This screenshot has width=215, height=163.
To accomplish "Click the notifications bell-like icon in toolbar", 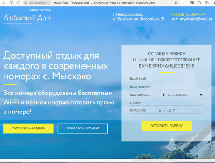I will 199,3.
